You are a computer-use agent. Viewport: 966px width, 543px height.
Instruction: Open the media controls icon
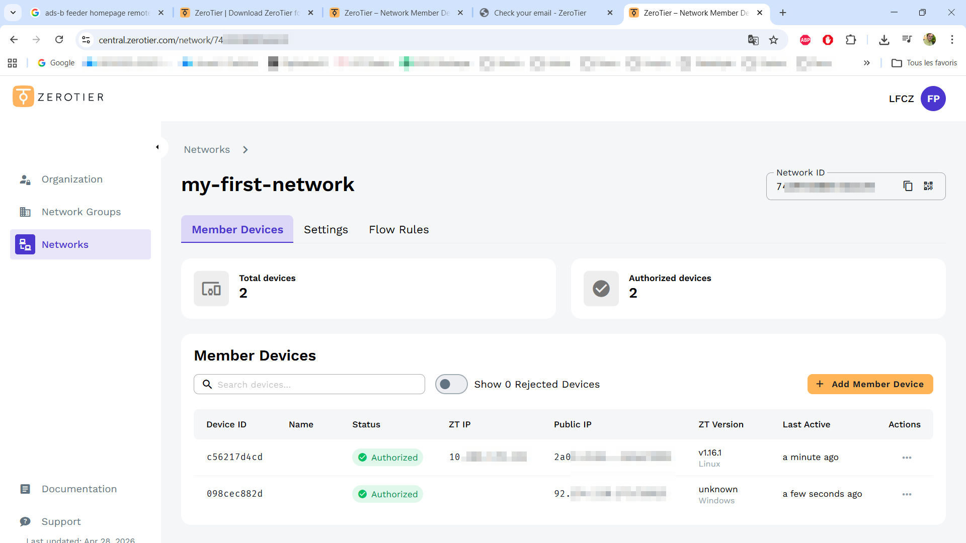(907, 40)
